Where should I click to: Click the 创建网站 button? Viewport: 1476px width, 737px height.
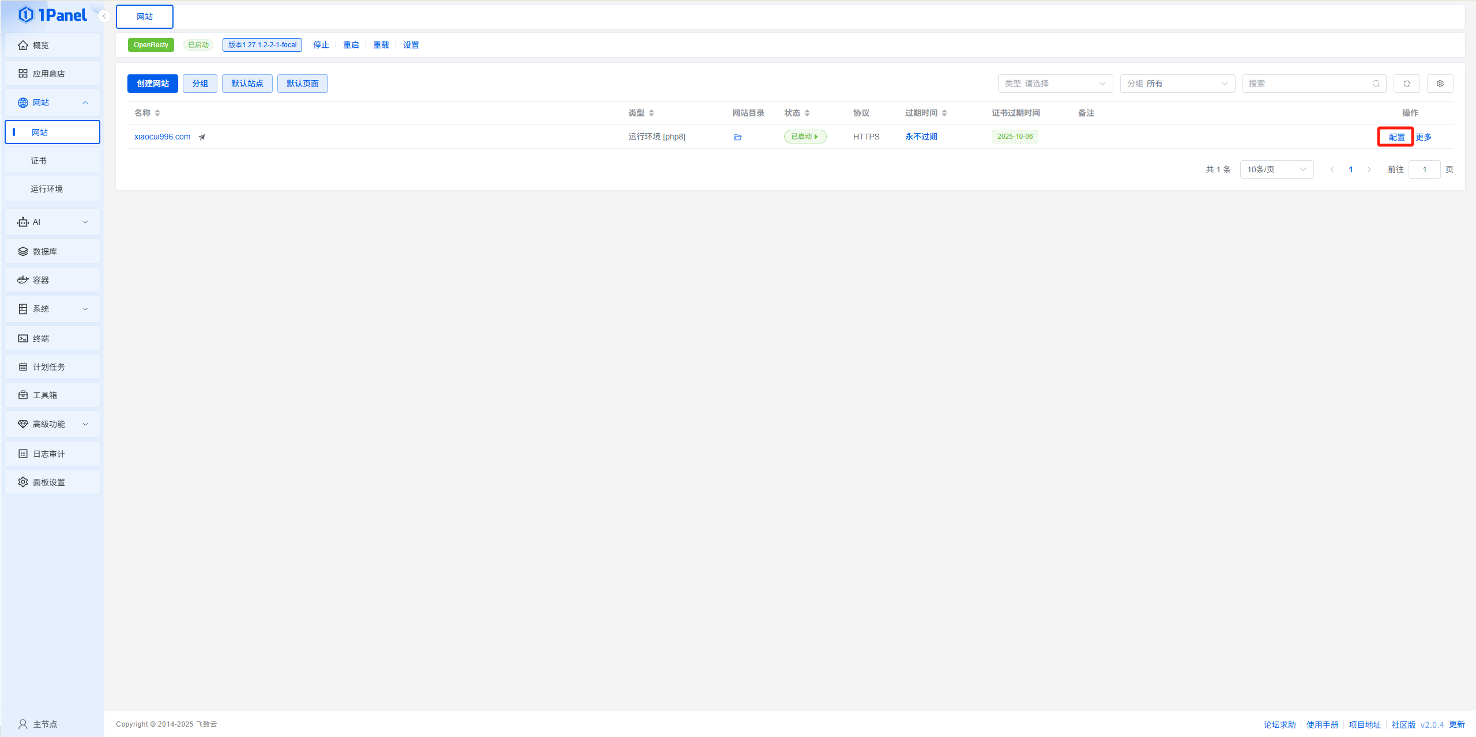(x=152, y=84)
